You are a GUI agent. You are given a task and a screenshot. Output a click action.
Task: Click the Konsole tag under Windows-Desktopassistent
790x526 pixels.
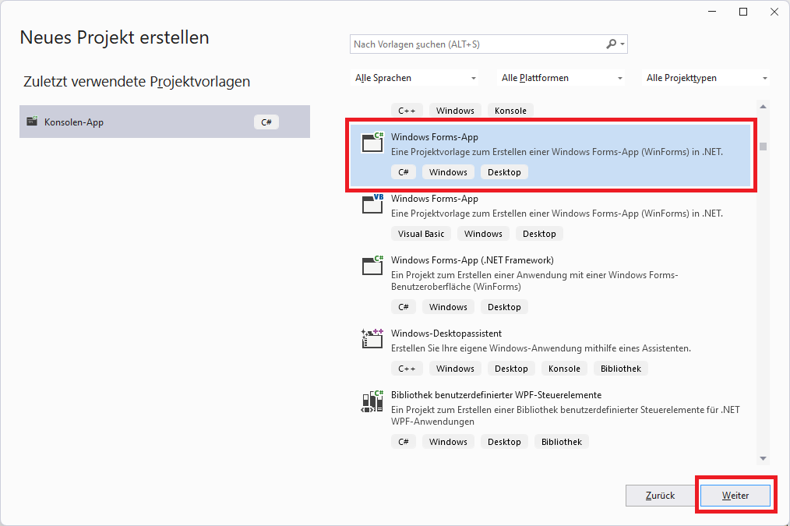coord(564,369)
